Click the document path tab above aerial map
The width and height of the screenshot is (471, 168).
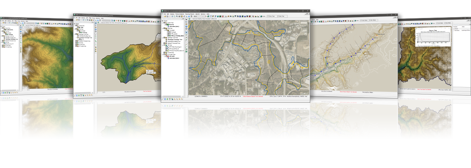pos(203,19)
